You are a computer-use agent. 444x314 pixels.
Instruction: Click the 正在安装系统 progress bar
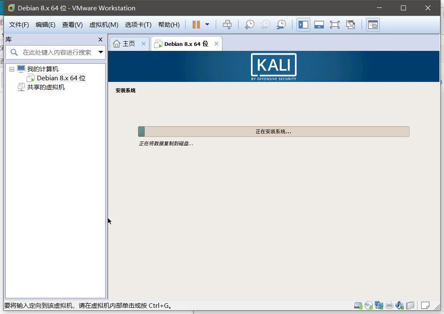[273, 132]
